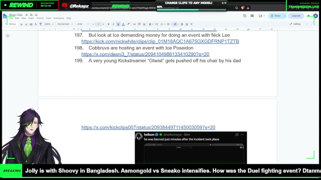Open the Extensions menu
Viewport: 321px width, 180px height.
(x=59, y=18)
